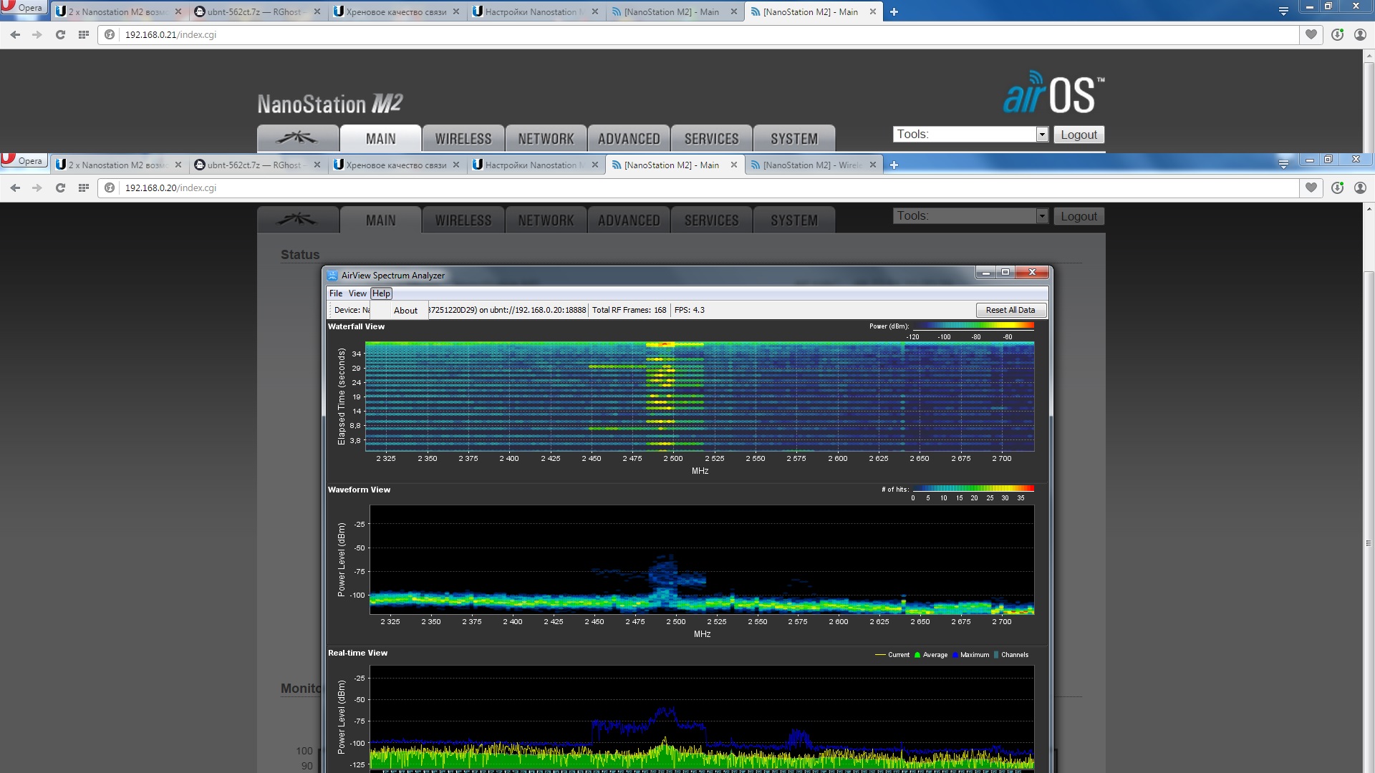Click the Ubiquiti logo tab in the 192.168.0.20 page
The width and height of the screenshot is (1375, 773).
click(x=298, y=220)
